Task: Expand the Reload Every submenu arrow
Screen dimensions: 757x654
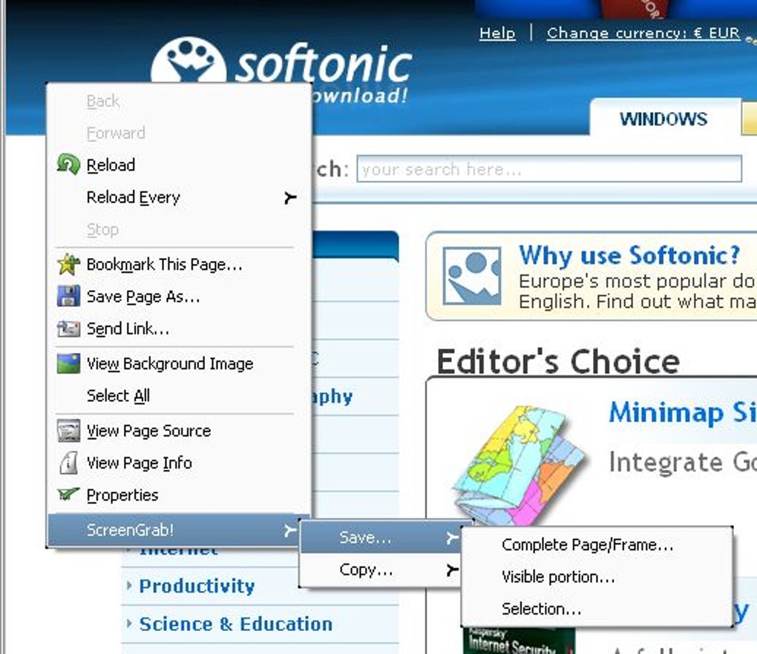Action: coord(289,197)
